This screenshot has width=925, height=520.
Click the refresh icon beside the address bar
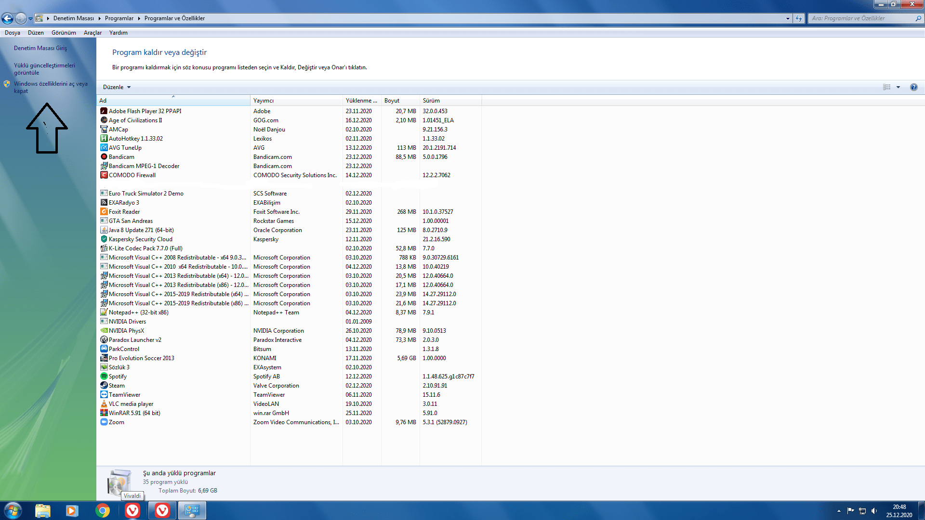point(799,18)
